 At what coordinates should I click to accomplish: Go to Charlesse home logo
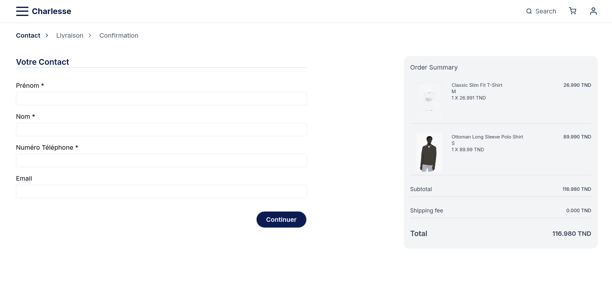pos(52,11)
